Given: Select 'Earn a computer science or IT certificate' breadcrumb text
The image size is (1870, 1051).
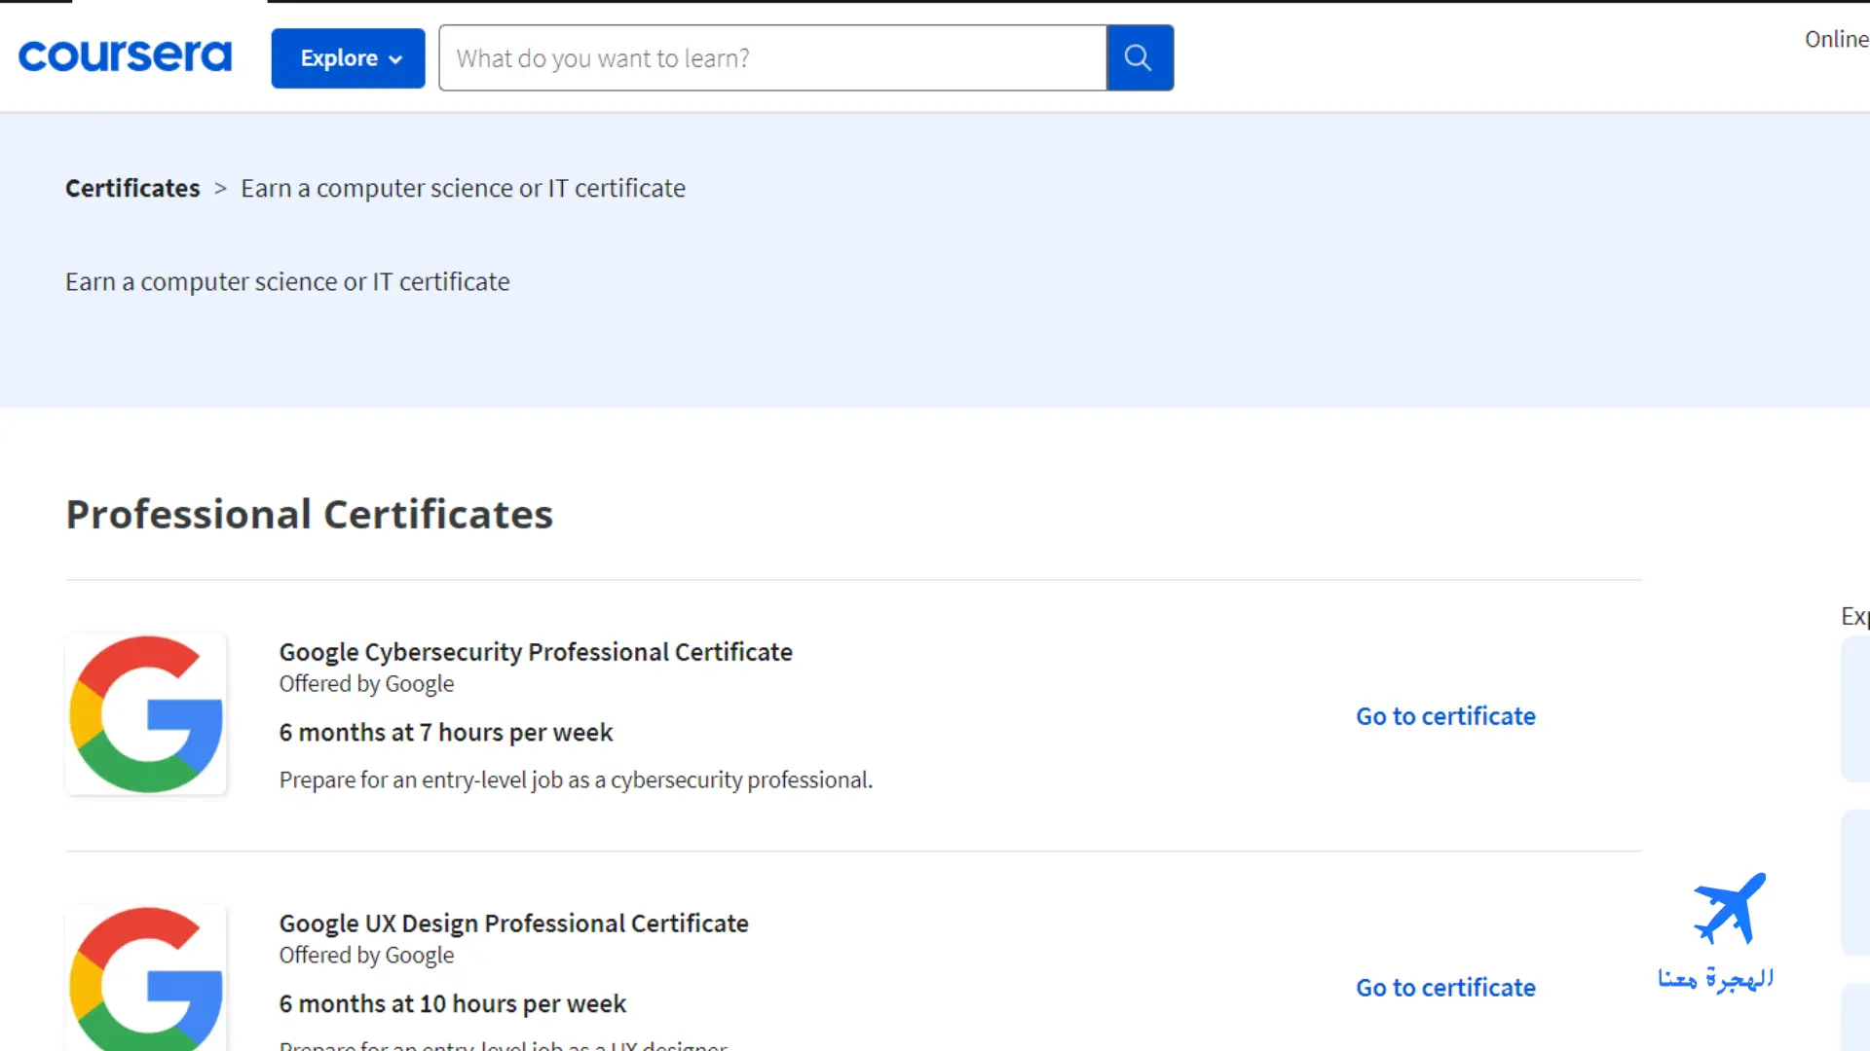Looking at the screenshot, I should 463,188.
